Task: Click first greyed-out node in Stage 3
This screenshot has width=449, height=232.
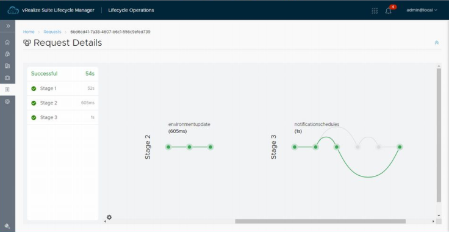Action: point(357,147)
